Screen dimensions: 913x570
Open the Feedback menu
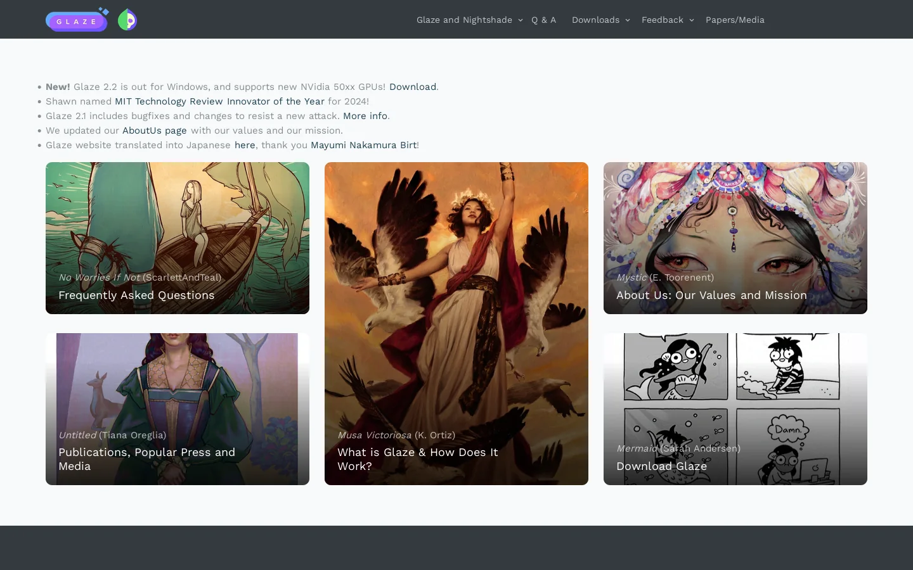662,20
